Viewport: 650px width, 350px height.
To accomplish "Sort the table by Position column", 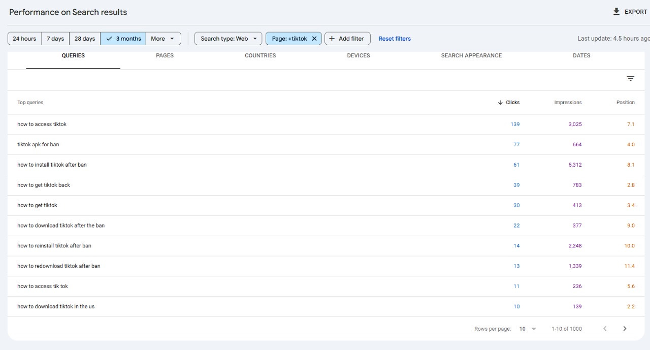I will pos(626,103).
